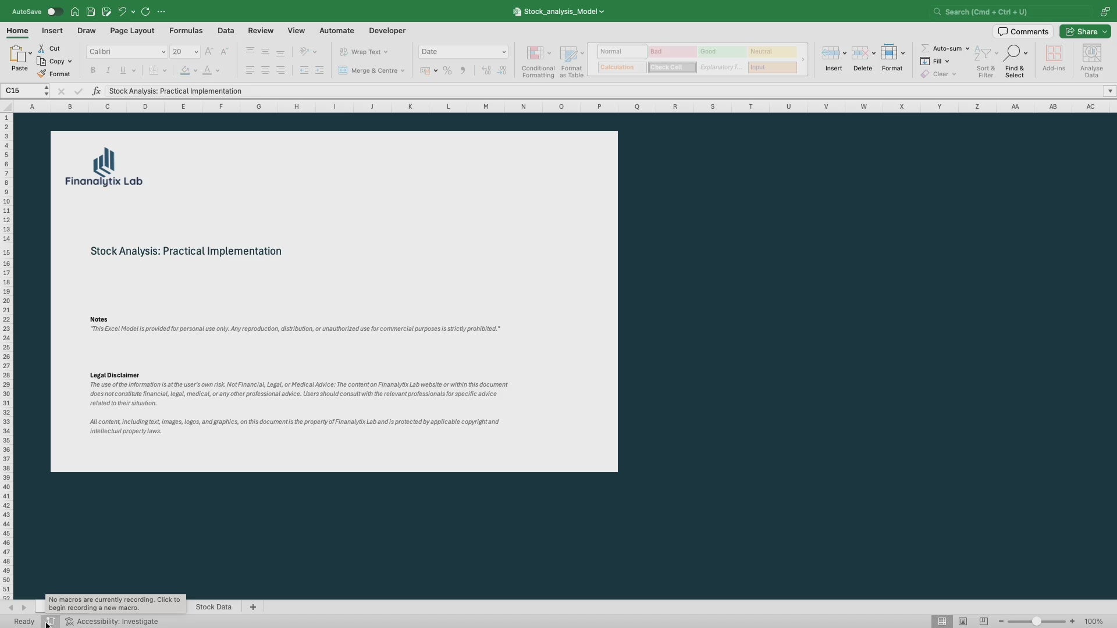1117x628 pixels.
Task: Switch to the Stock Data sheet tab
Action: (x=214, y=606)
